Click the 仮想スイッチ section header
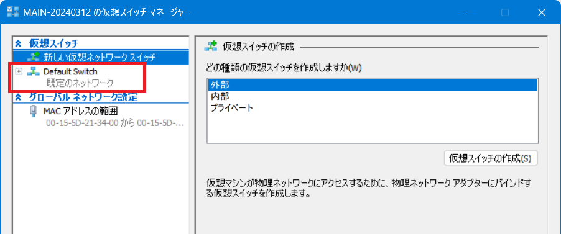Image resolution: width=561 pixels, height=234 pixels. pos(53,44)
